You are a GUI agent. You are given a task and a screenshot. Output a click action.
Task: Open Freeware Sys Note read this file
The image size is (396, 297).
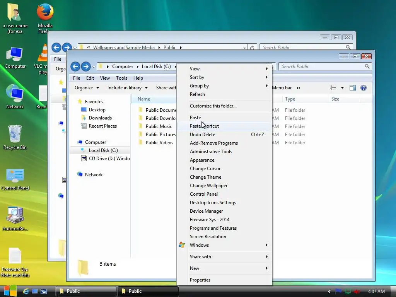click(x=15, y=262)
